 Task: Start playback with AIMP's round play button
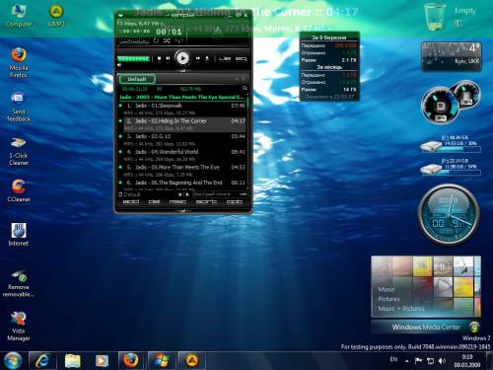(182, 58)
